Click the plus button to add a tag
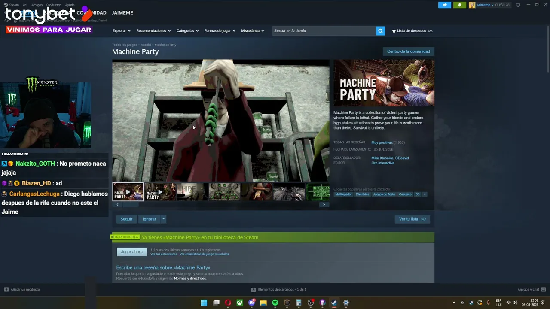This screenshot has height=309, width=550. (x=425, y=194)
